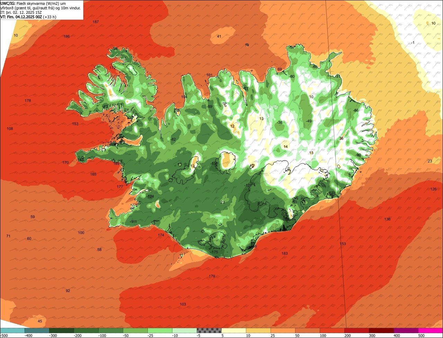Screen dimensions: 443x338
Task: Click the flux value 179 on the map
Action: [212, 276]
